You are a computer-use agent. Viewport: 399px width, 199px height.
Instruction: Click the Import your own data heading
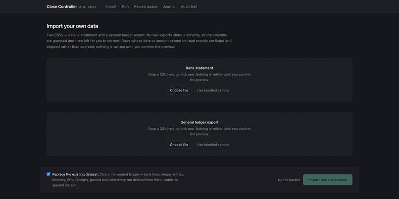pos(72,26)
